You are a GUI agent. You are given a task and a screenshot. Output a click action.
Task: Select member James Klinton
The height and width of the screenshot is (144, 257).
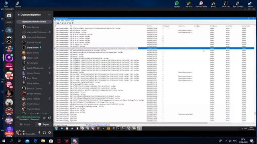pyautogui.click(x=34, y=73)
